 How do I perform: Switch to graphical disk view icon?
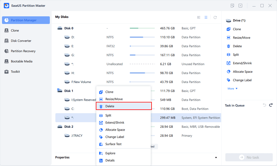click(x=199, y=17)
